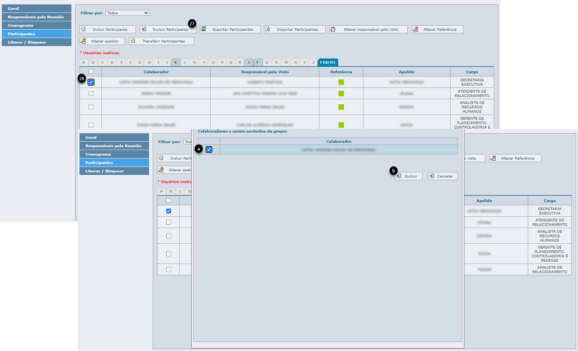Viewport: 578px width, 351px height.
Task: Select the A letter tab in top window
Action: coord(84,63)
